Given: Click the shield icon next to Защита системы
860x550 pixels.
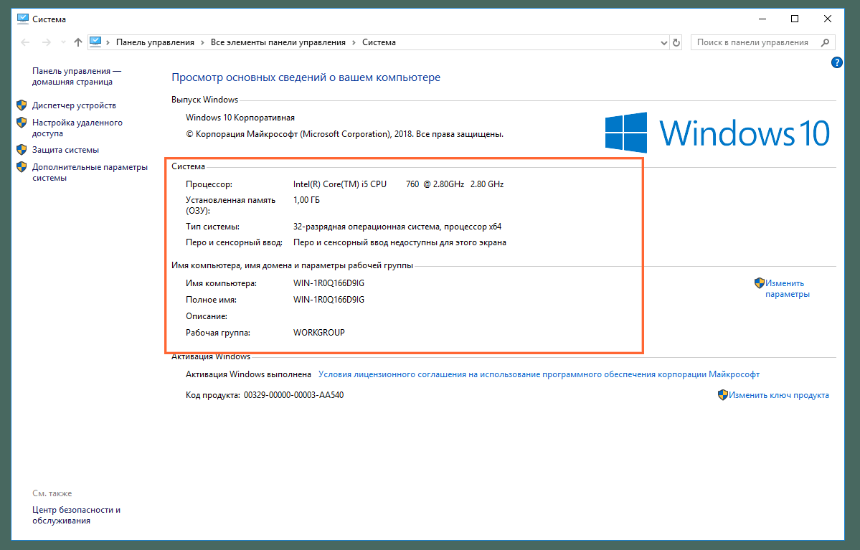Looking at the screenshot, I should 21,149.
